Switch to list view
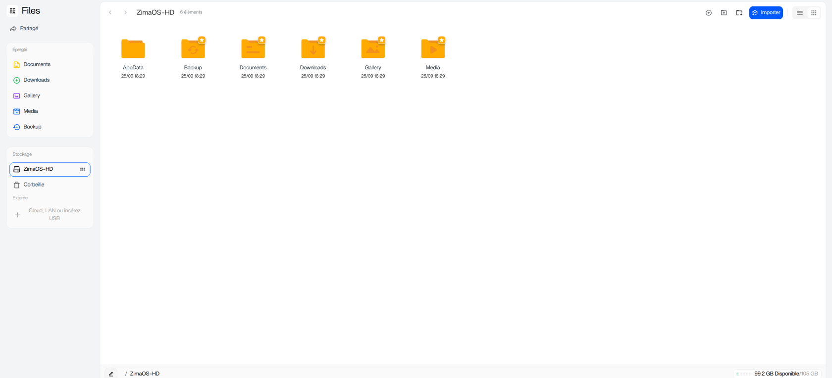Screen dimensions: 832x378 click(799, 13)
